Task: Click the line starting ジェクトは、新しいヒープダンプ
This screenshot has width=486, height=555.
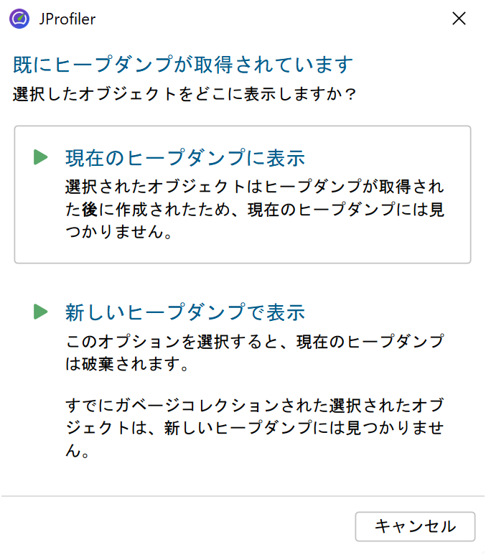Action: (254, 429)
